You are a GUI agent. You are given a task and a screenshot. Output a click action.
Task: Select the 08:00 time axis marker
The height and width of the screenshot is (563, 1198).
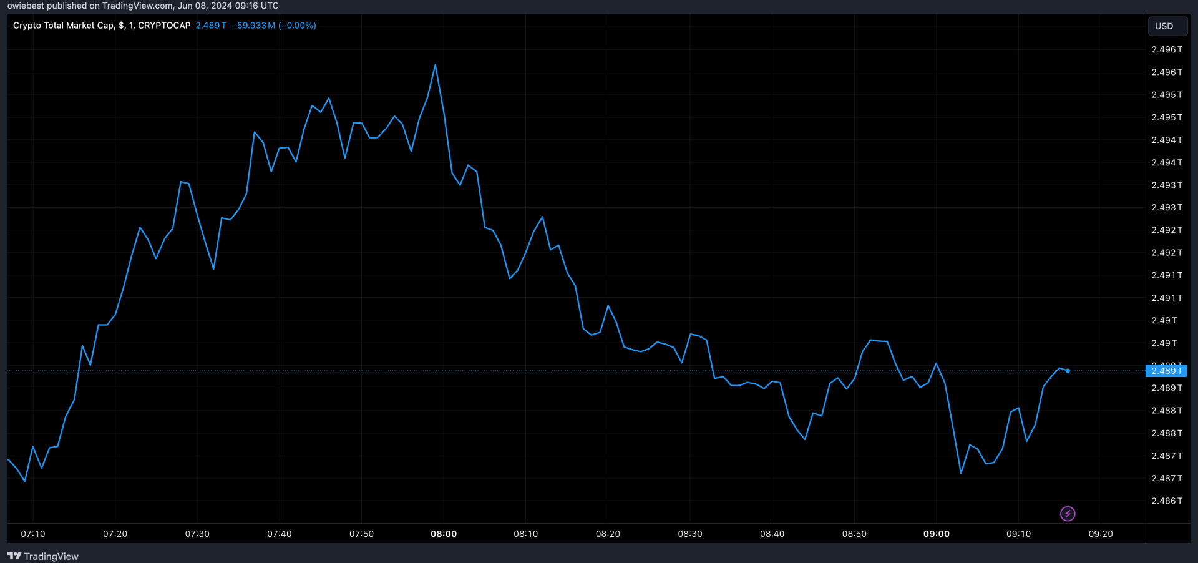[444, 534]
